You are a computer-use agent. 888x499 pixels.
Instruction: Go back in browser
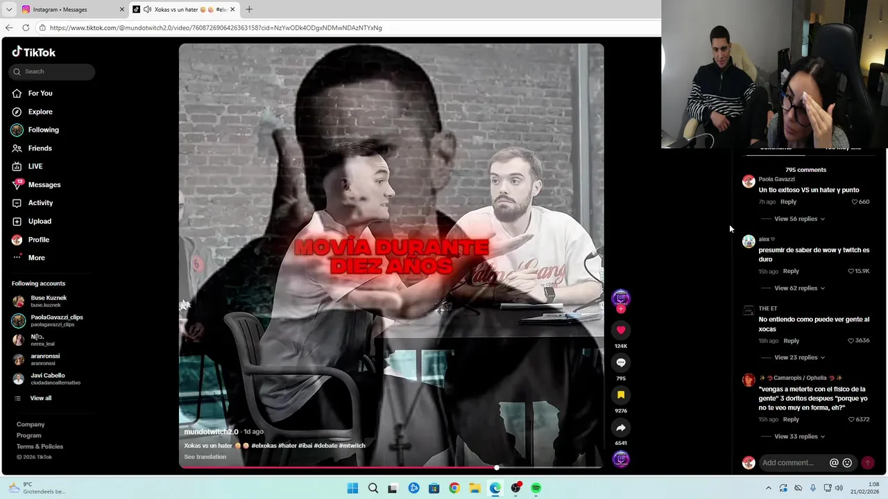click(x=8, y=28)
